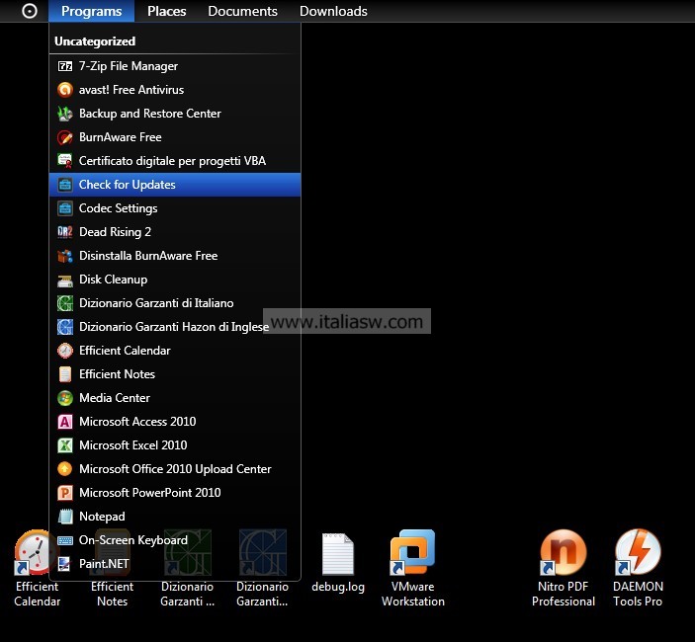Screen dimensions: 695x642
Task: Click the Codec Settings icon
Action: 65,208
